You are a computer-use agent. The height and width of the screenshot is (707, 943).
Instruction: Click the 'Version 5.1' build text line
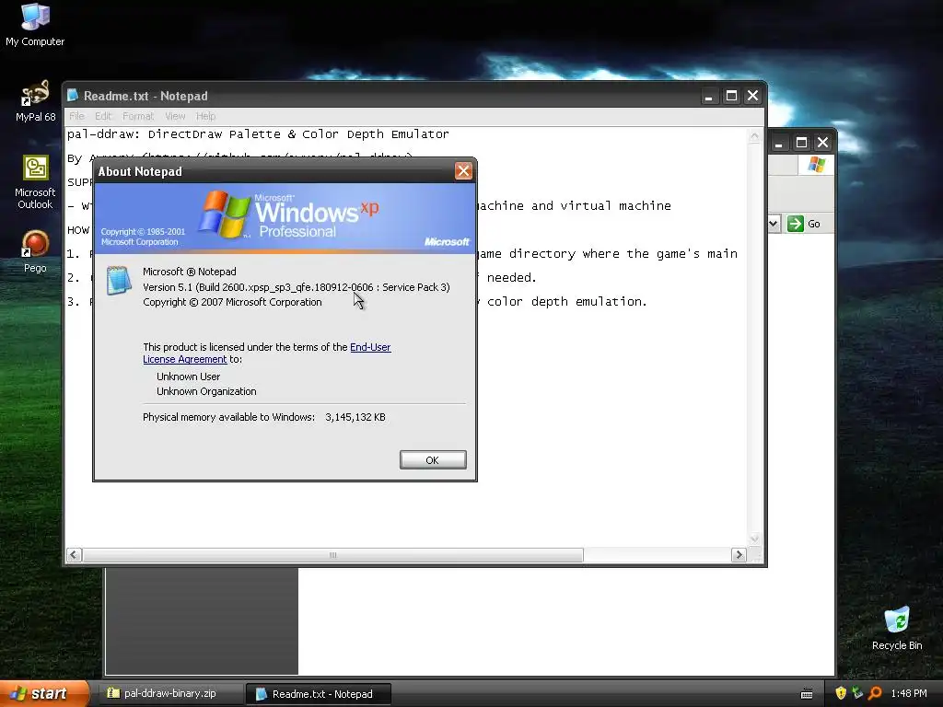tap(296, 287)
